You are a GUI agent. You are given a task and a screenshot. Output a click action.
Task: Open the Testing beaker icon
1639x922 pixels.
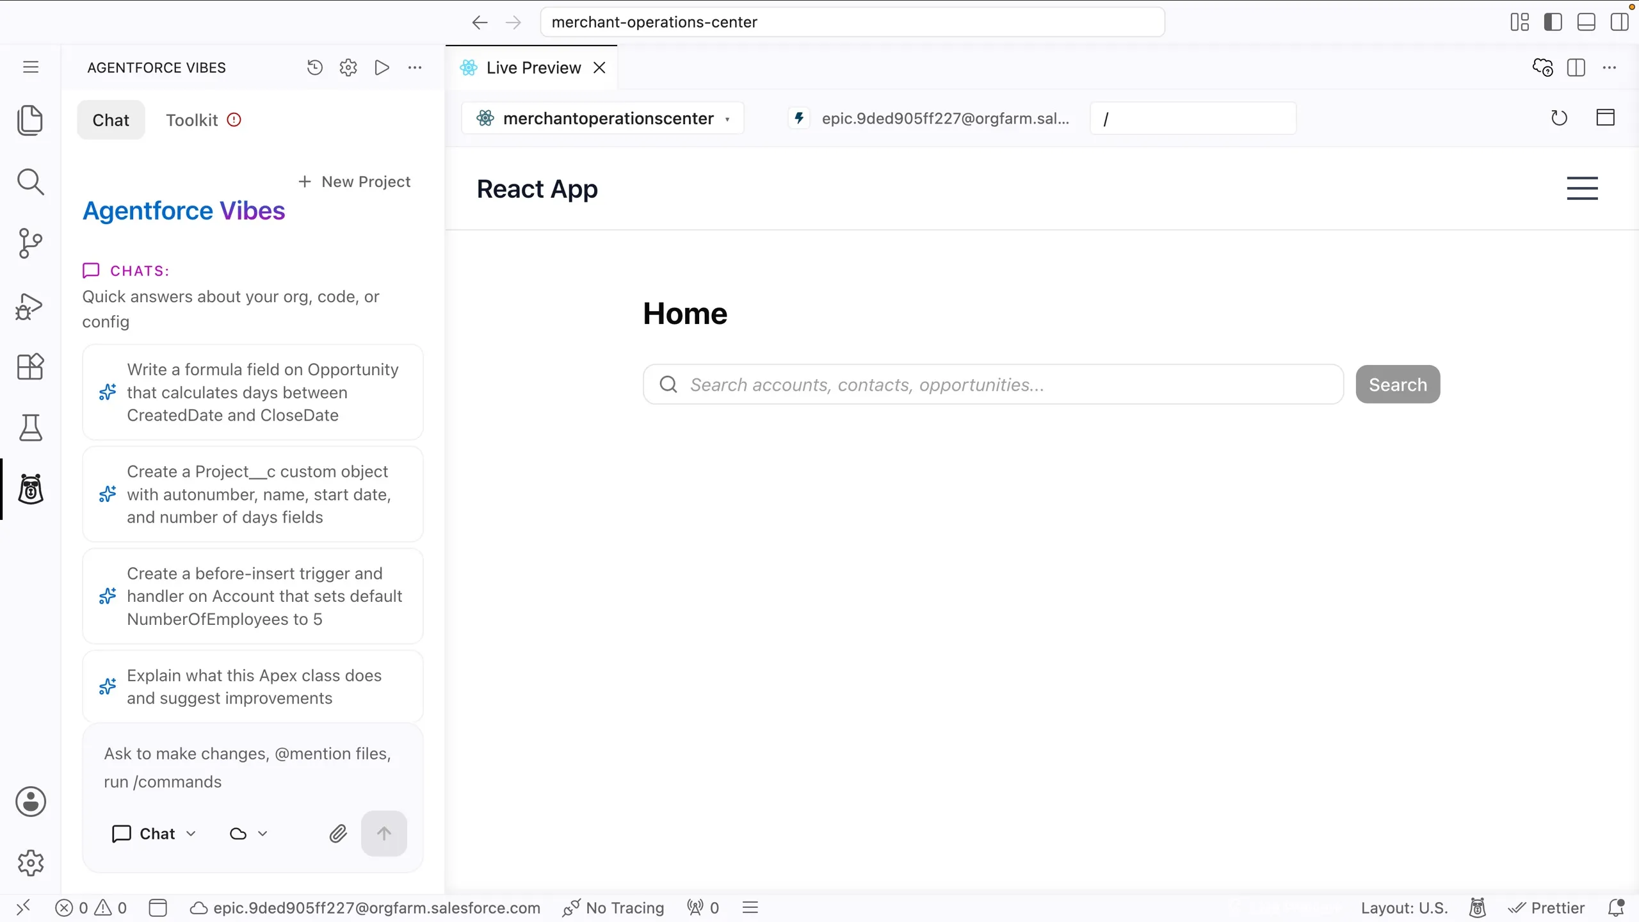click(x=30, y=428)
